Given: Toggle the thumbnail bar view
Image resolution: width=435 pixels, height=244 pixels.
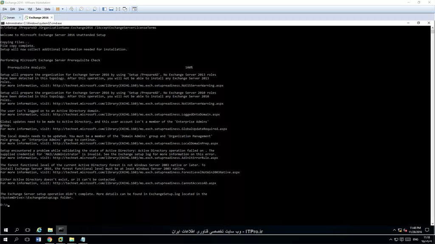Looking at the screenshot, I should coord(111,9).
